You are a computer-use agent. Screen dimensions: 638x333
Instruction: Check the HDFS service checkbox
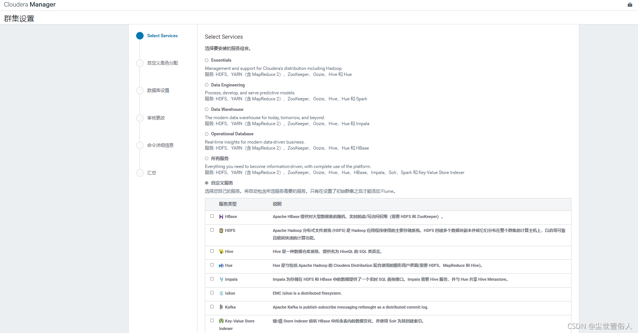tap(212, 230)
